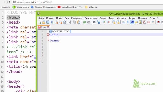The width and height of the screenshot is (163, 92).
Task: Open the Function List icon
Action: click(x=145, y=22)
